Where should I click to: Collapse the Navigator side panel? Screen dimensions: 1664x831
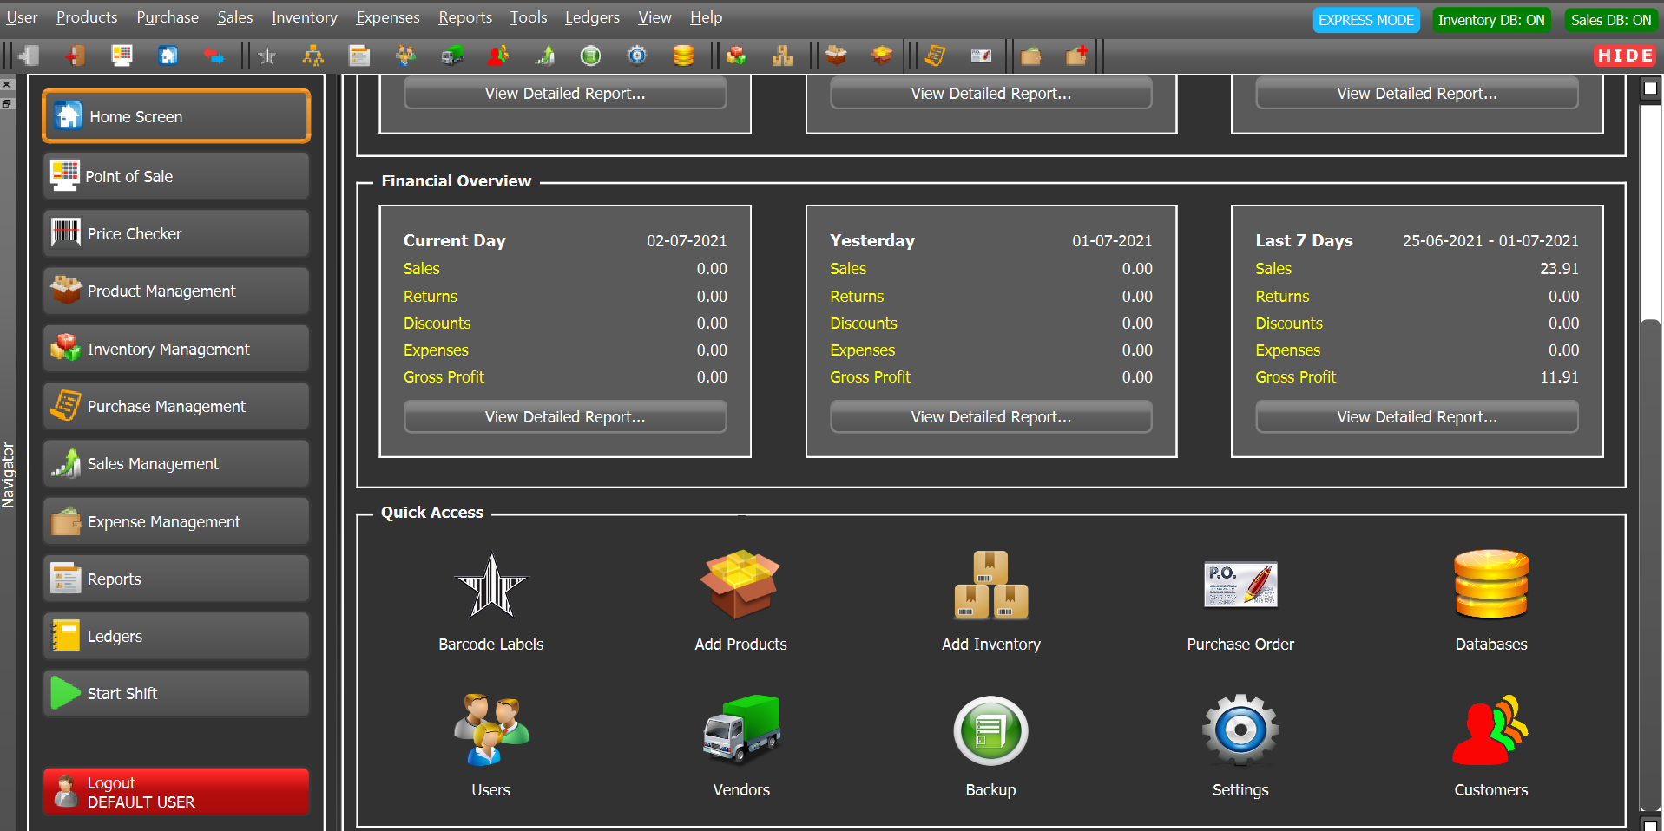(x=7, y=84)
